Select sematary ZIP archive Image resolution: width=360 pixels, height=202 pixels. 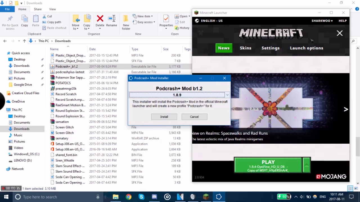[62, 138]
